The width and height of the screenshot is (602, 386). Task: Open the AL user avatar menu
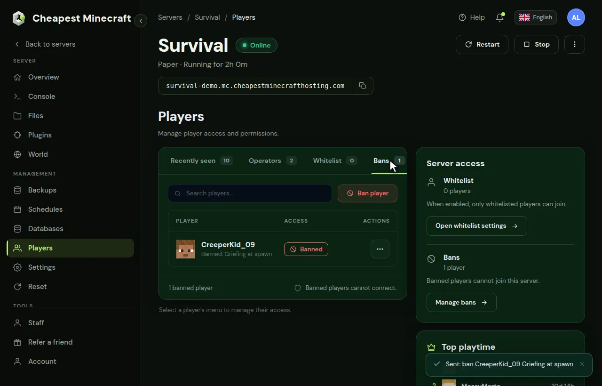coord(576,17)
